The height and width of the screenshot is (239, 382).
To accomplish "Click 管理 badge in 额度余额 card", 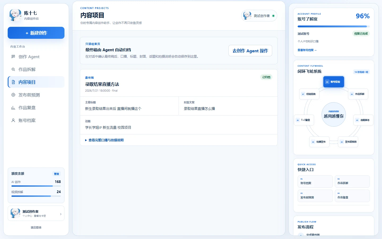I will coord(57,174).
